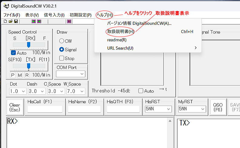Open the C_Space dropdown
Screen dimensions: 240x148
tap(56, 91)
